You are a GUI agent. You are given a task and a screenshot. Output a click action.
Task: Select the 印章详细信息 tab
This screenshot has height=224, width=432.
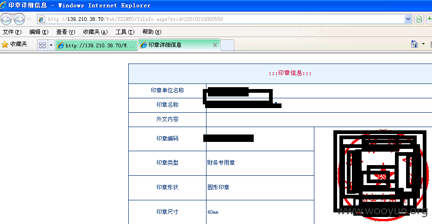(176, 45)
